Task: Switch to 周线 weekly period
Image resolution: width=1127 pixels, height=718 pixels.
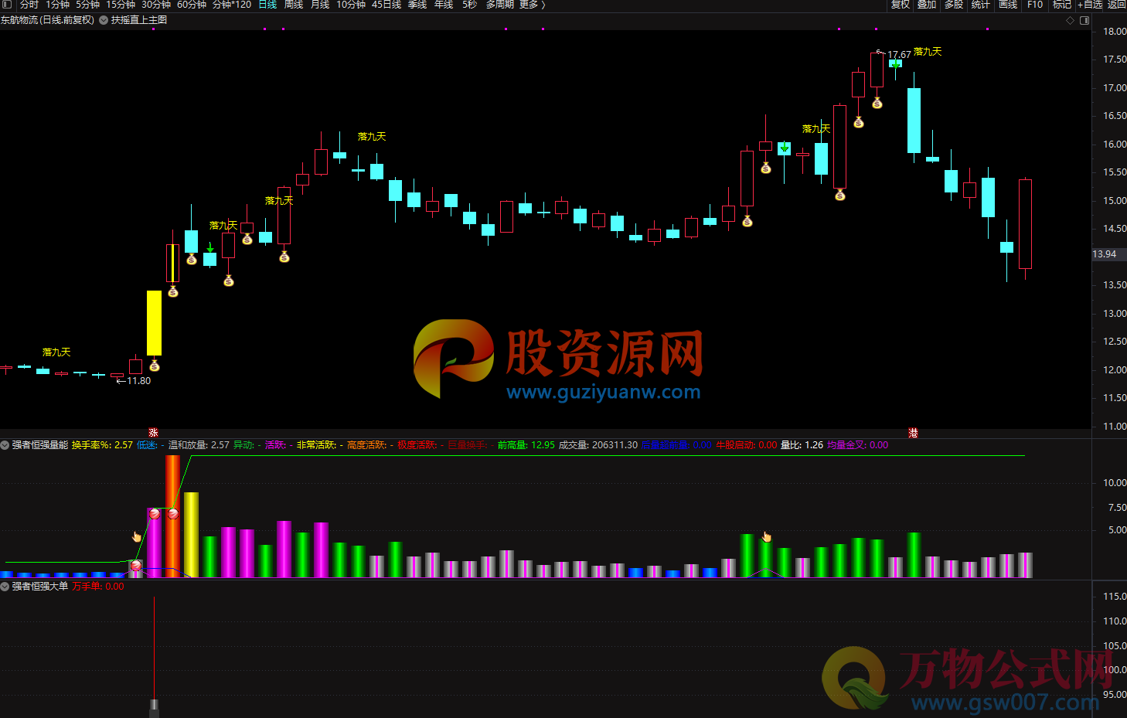Action: [x=294, y=4]
